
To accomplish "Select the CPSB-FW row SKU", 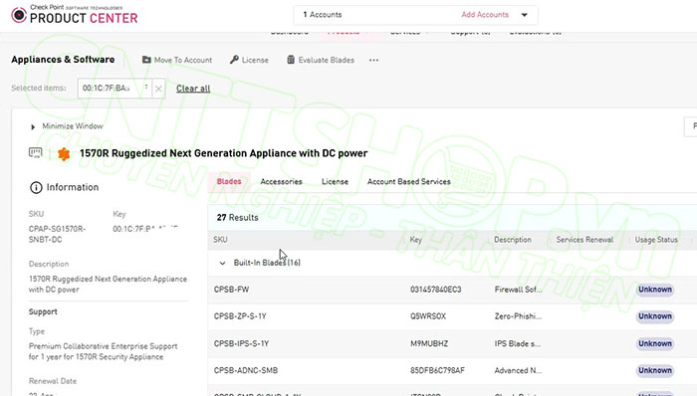I will point(232,290).
